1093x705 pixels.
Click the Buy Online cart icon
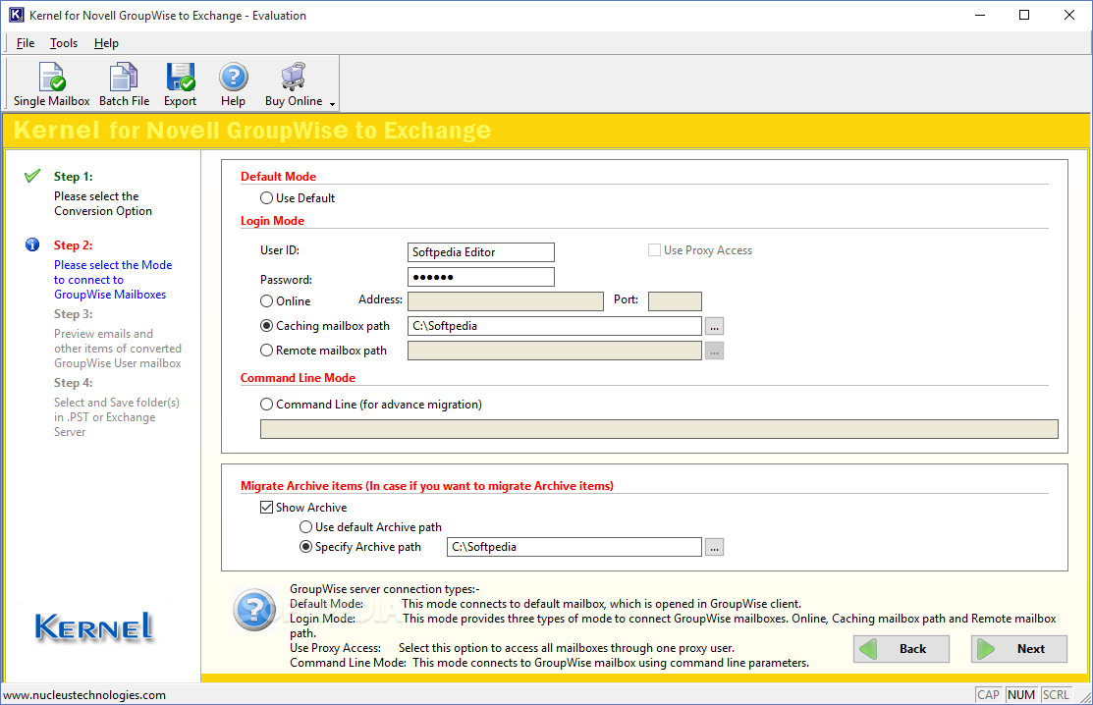click(294, 77)
